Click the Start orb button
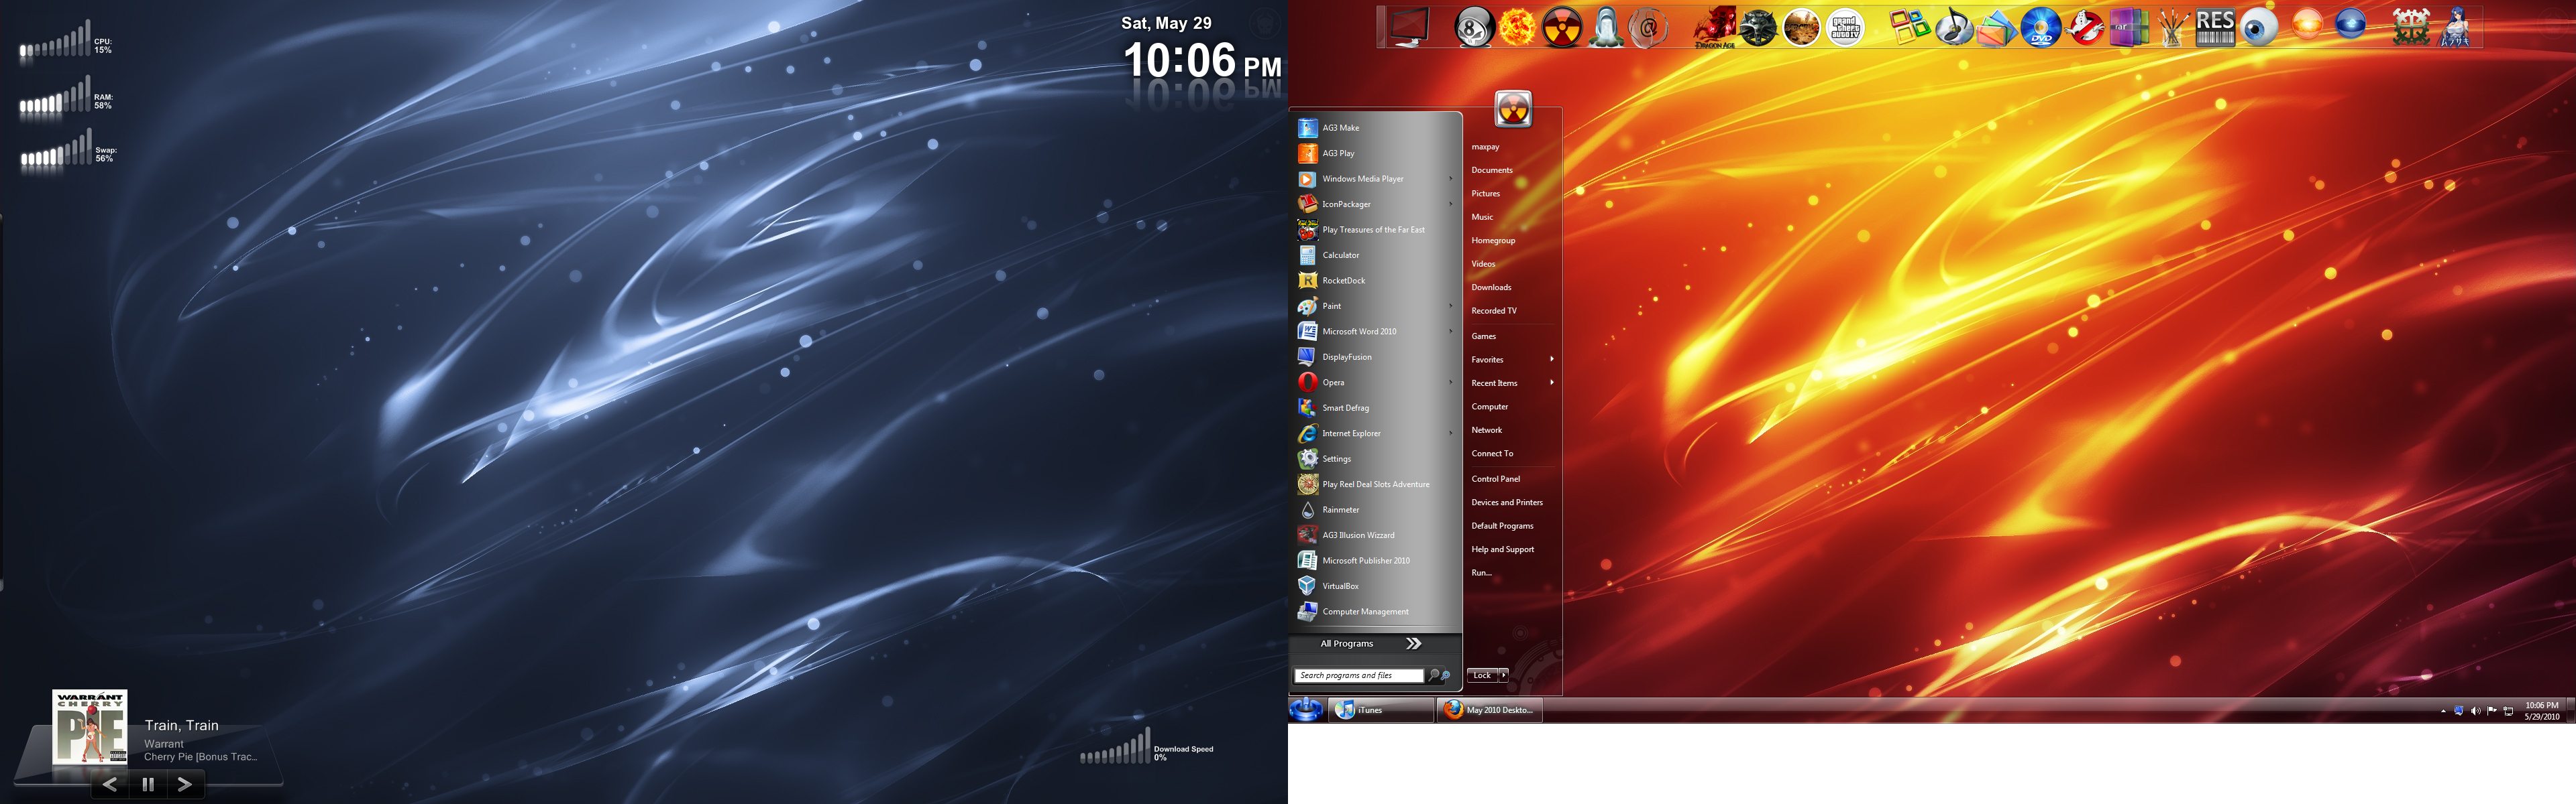The width and height of the screenshot is (2576, 804). point(1306,710)
